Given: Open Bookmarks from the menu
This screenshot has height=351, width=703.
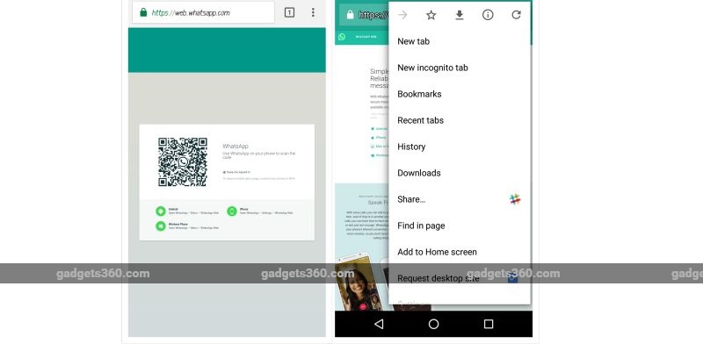Looking at the screenshot, I should 460,94.
